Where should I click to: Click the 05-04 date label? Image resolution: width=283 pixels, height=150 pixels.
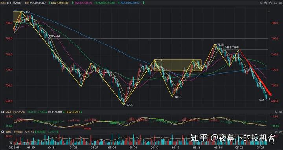point(112,148)
